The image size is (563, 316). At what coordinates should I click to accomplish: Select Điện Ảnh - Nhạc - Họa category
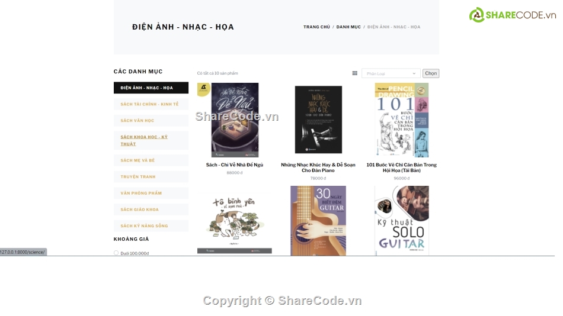(x=151, y=88)
